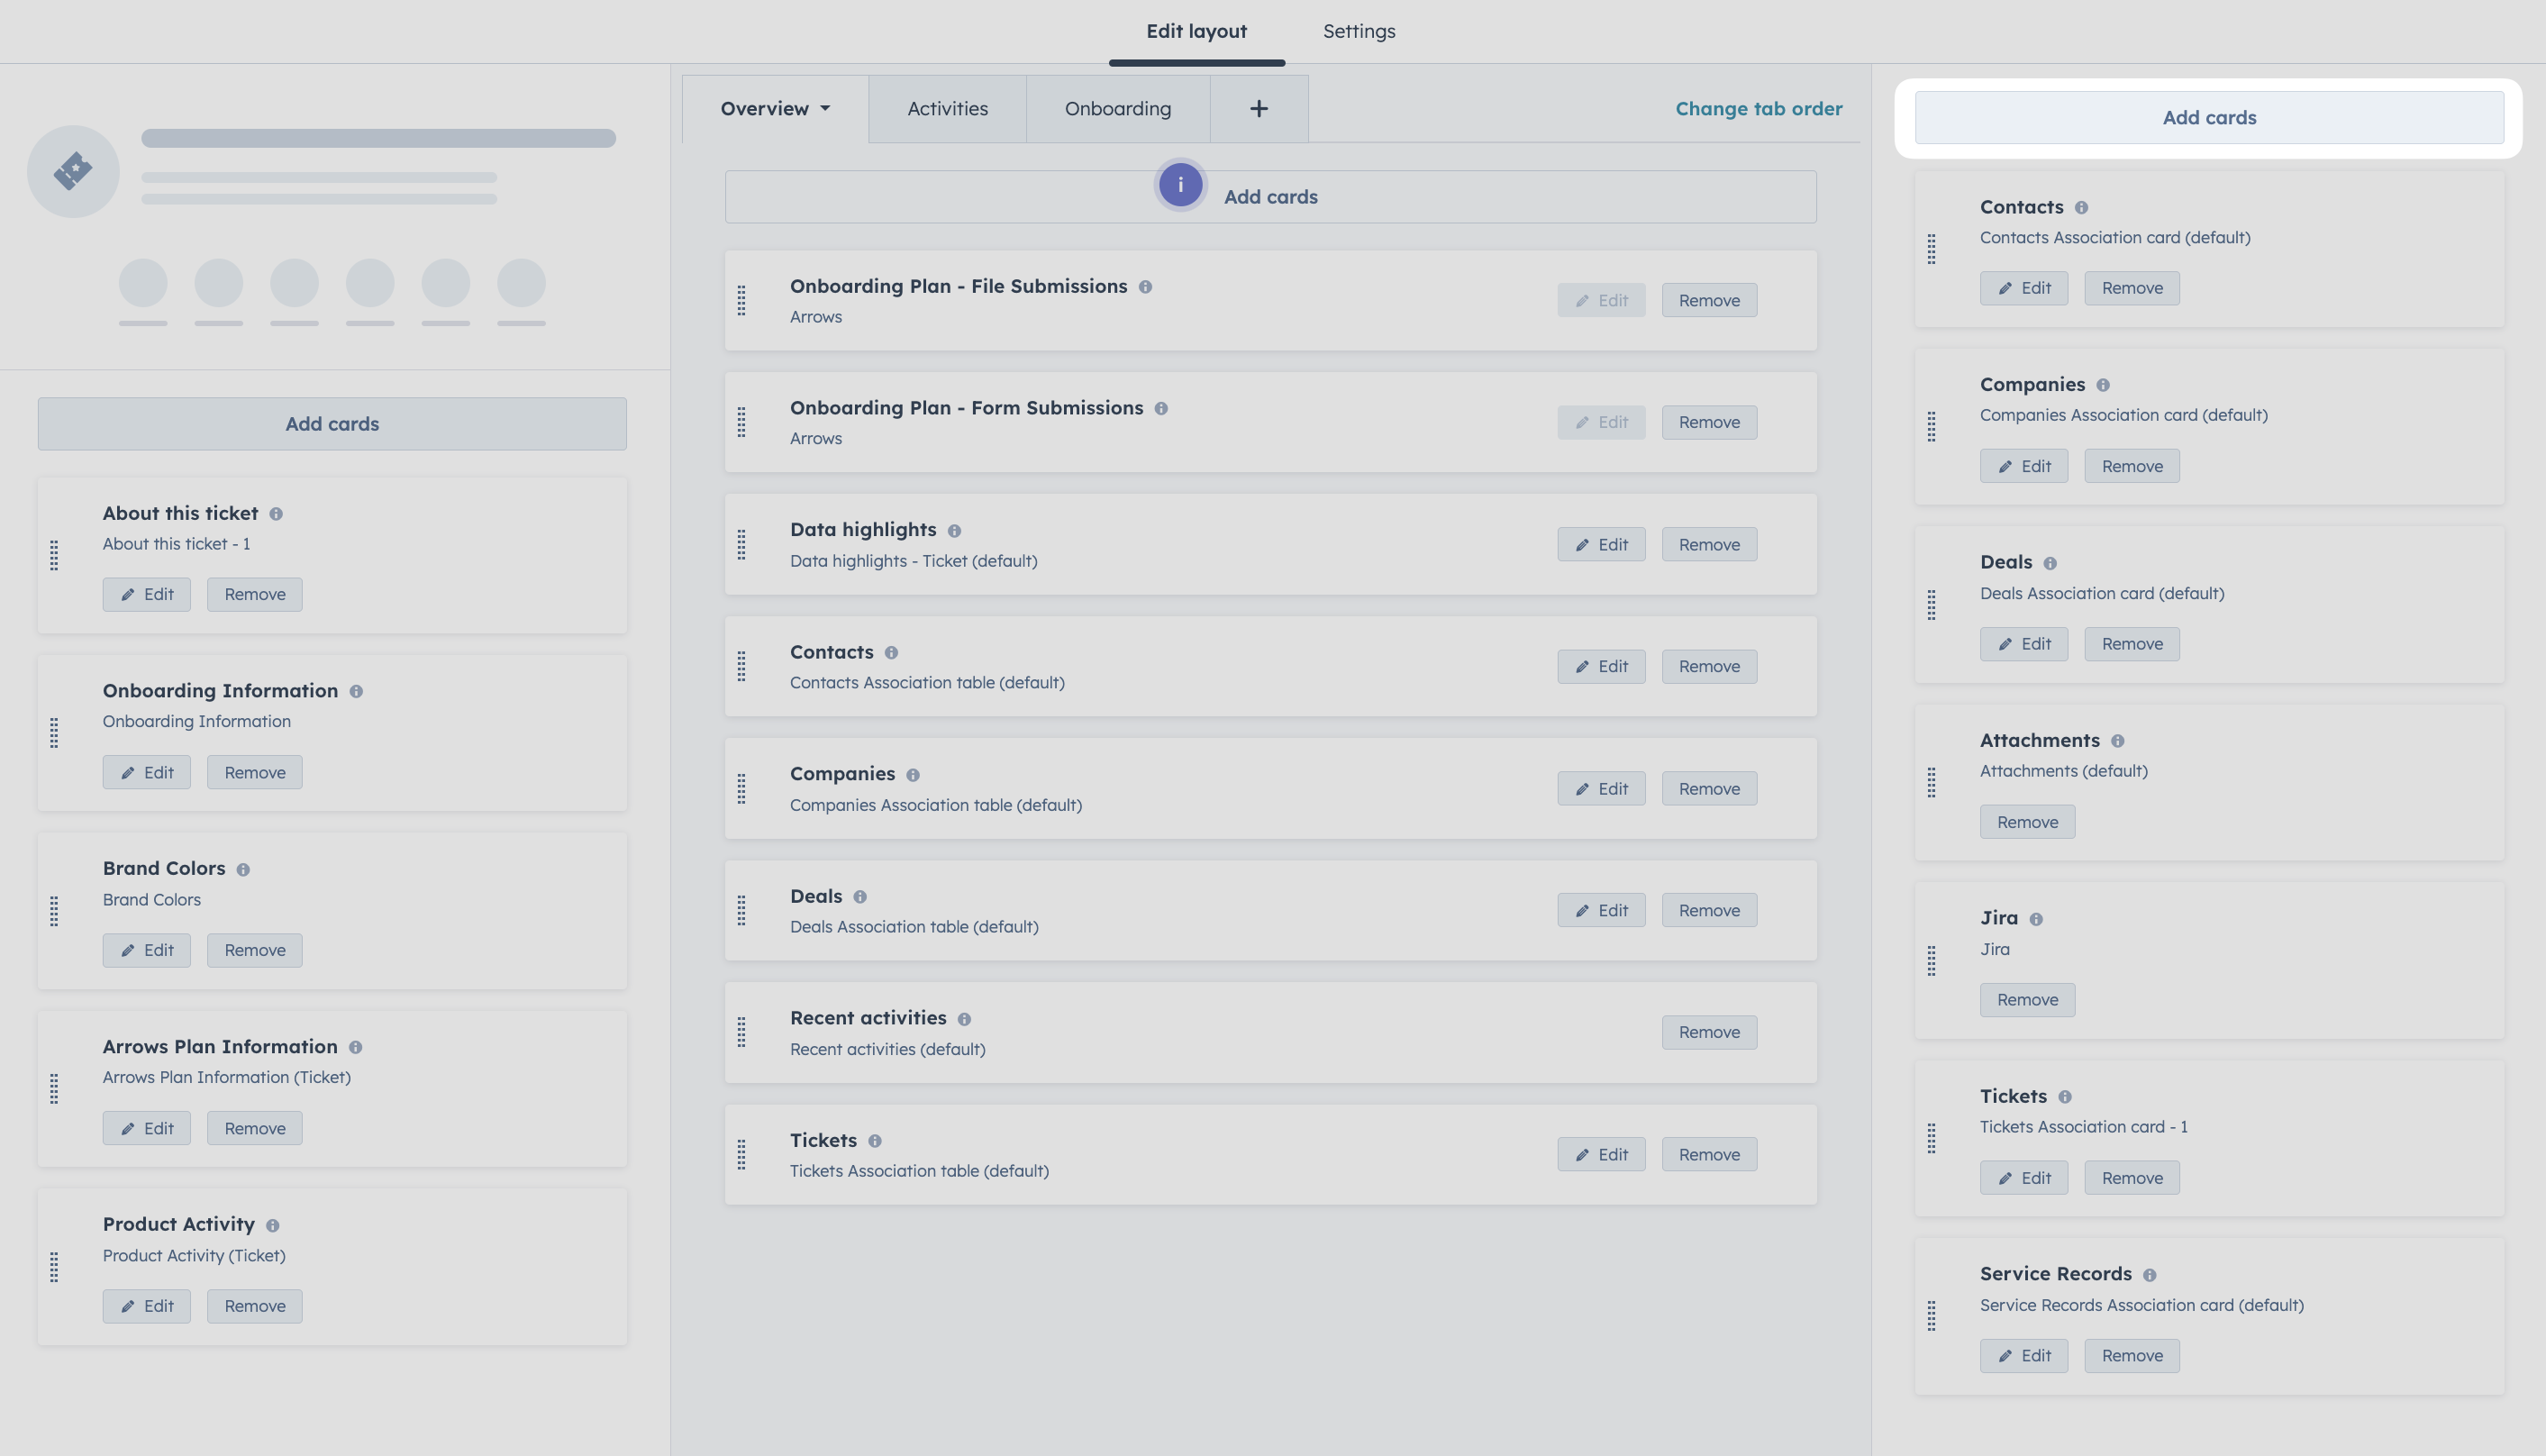Click info icon next to Service Records
Image resolution: width=2546 pixels, height=1456 pixels.
point(2150,1275)
